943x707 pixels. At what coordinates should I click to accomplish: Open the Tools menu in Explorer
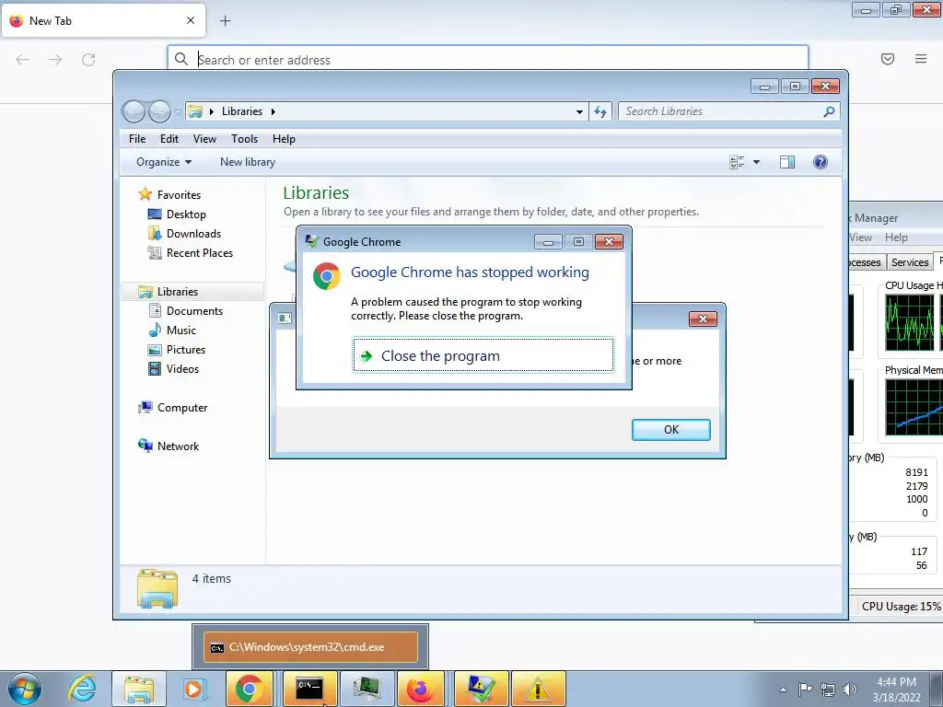click(244, 139)
